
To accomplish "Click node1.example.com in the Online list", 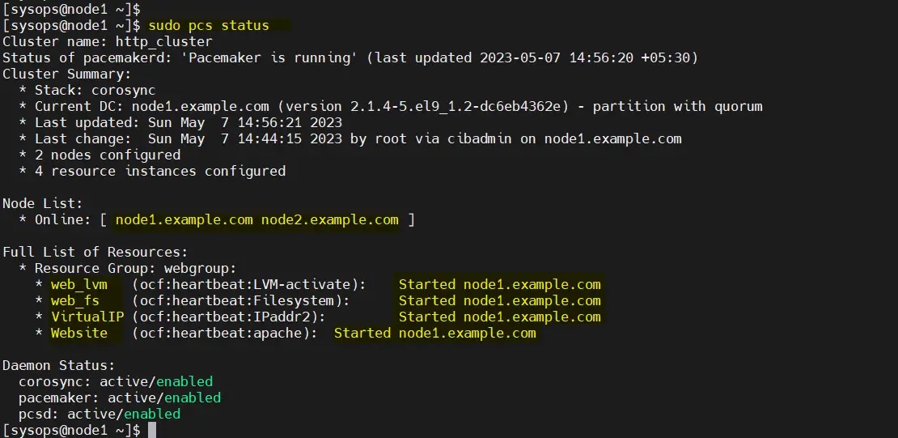I will click(184, 219).
